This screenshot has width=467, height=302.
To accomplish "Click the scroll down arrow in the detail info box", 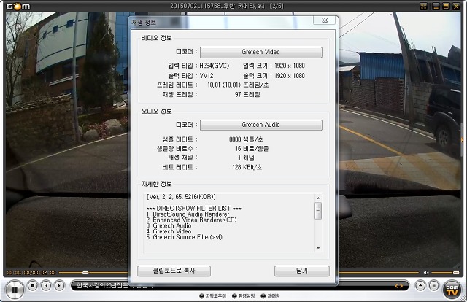I will pos(318,248).
